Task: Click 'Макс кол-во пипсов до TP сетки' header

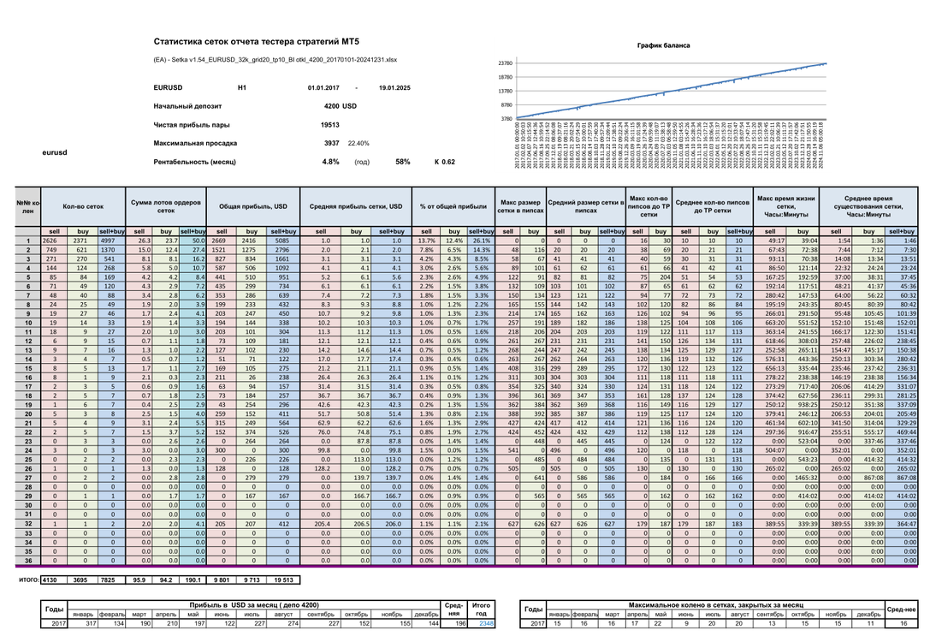Action: 649,206
